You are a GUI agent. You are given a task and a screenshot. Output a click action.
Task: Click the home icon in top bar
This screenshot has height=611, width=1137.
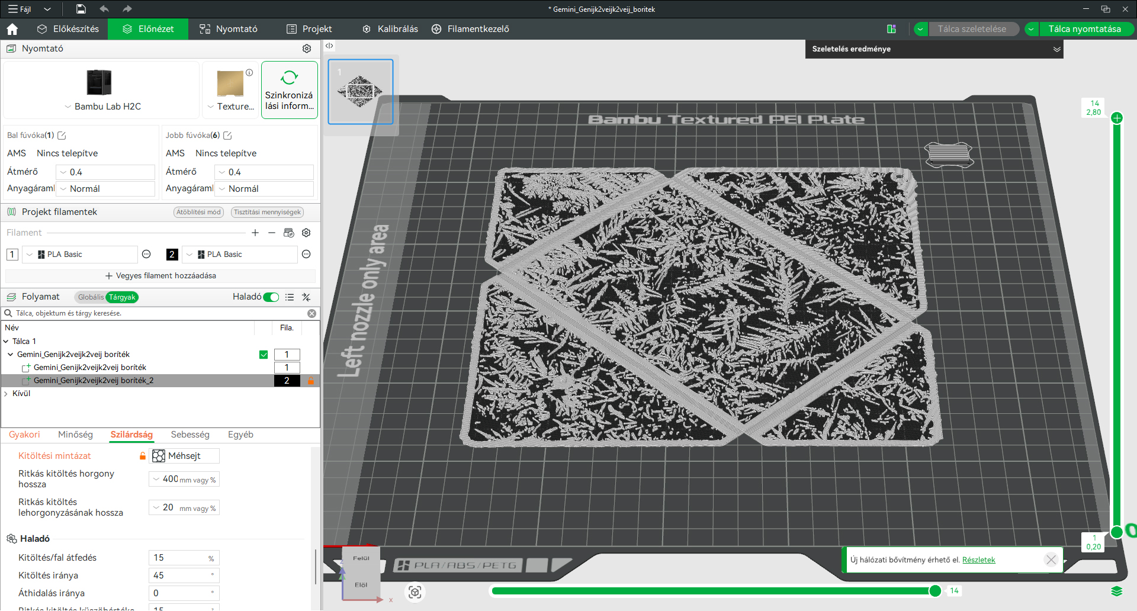(x=12, y=29)
